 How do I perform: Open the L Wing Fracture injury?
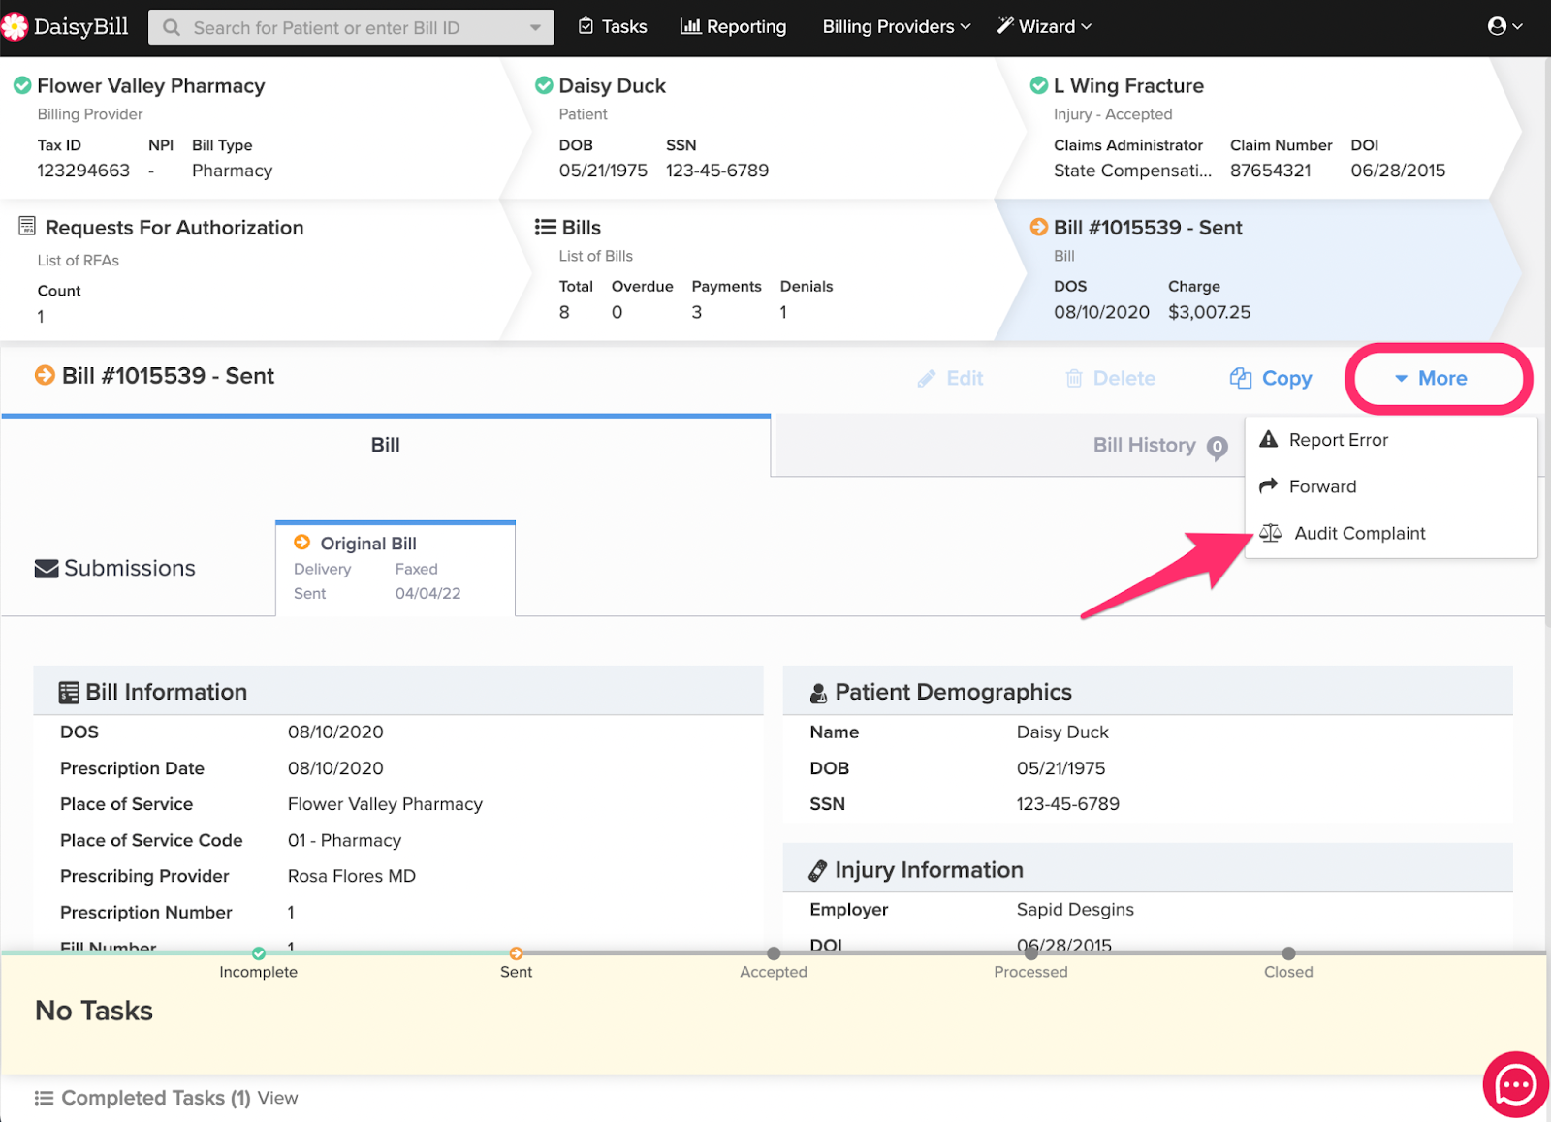(1128, 85)
